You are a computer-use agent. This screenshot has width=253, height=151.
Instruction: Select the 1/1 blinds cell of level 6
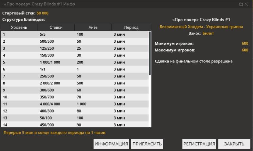point(43,69)
